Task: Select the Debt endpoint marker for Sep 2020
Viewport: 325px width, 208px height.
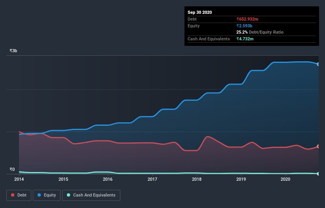Action: [318, 146]
